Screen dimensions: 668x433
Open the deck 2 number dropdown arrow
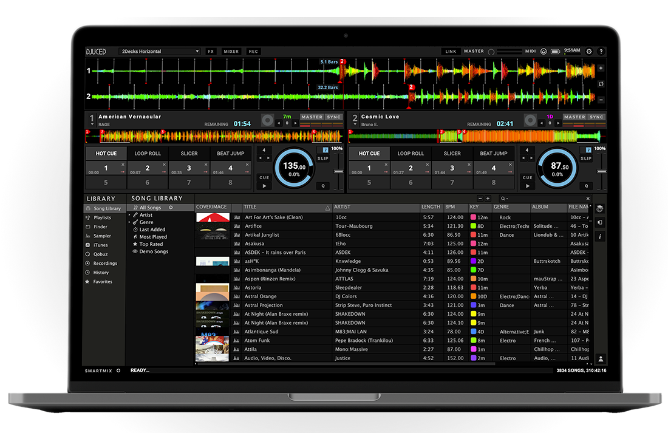coord(355,125)
